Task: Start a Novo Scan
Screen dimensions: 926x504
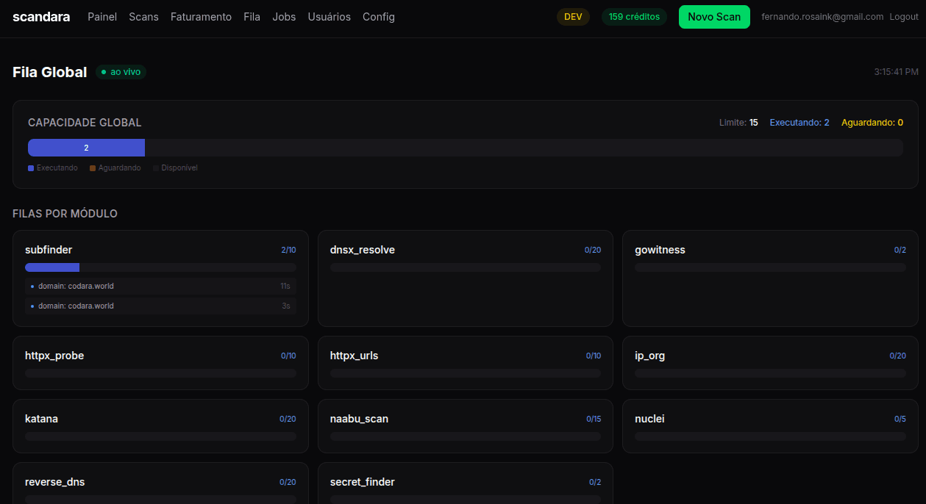Action: [713, 17]
